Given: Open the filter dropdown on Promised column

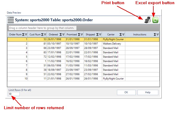Looking at the screenshot, I should (x=82, y=34).
